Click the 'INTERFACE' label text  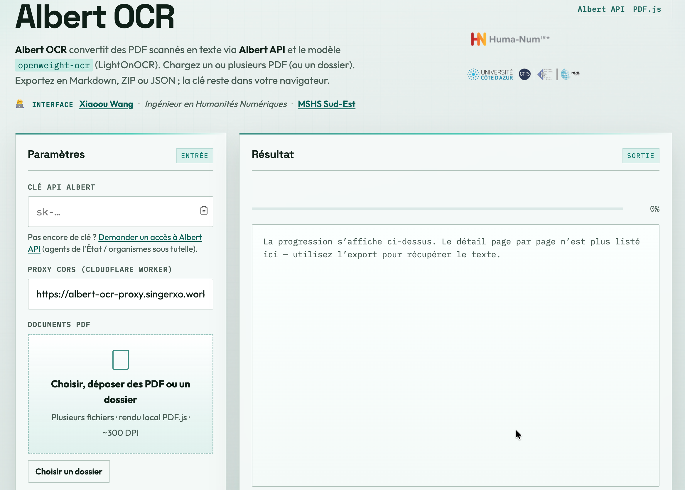[x=53, y=105]
